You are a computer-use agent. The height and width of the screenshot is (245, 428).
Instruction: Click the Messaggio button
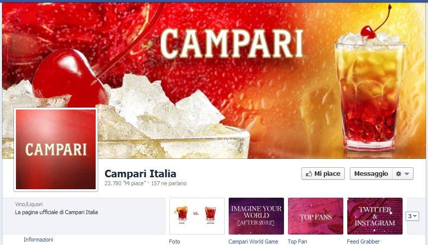(x=371, y=173)
